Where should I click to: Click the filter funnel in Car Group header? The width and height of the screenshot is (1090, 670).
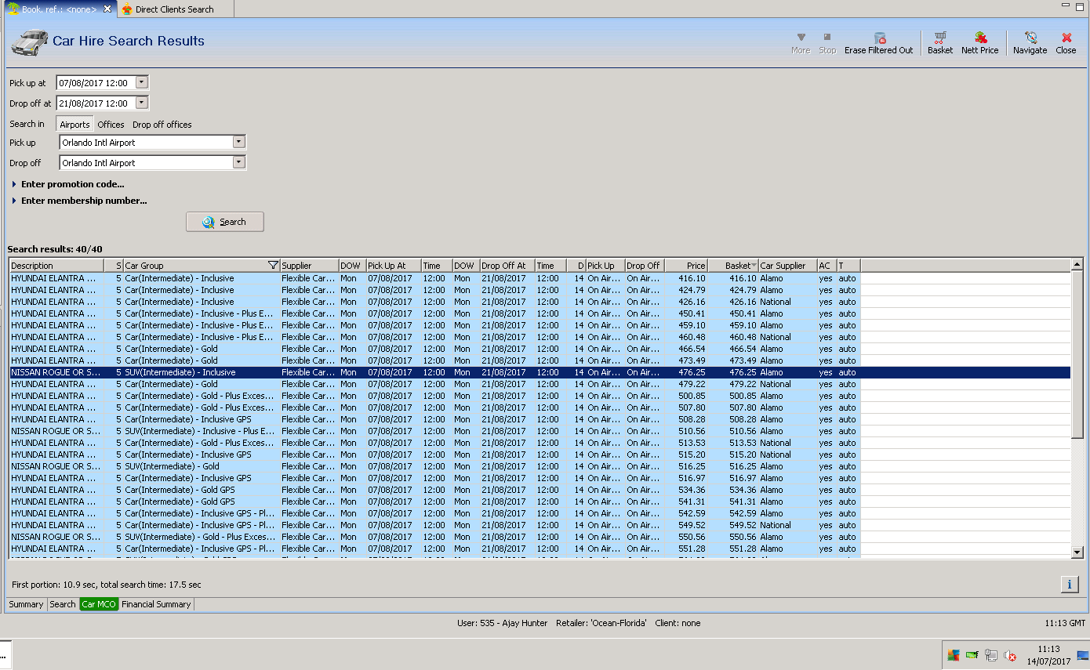pos(273,265)
